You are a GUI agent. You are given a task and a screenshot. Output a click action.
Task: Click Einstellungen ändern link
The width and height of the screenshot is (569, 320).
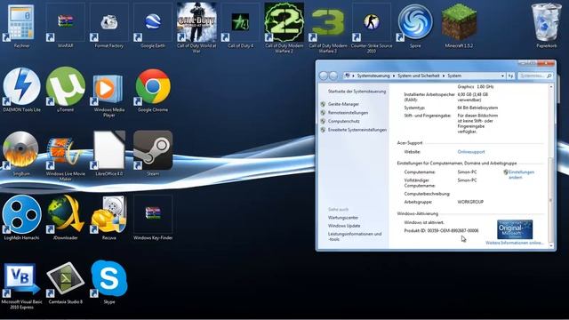click(x=521, y=174)
